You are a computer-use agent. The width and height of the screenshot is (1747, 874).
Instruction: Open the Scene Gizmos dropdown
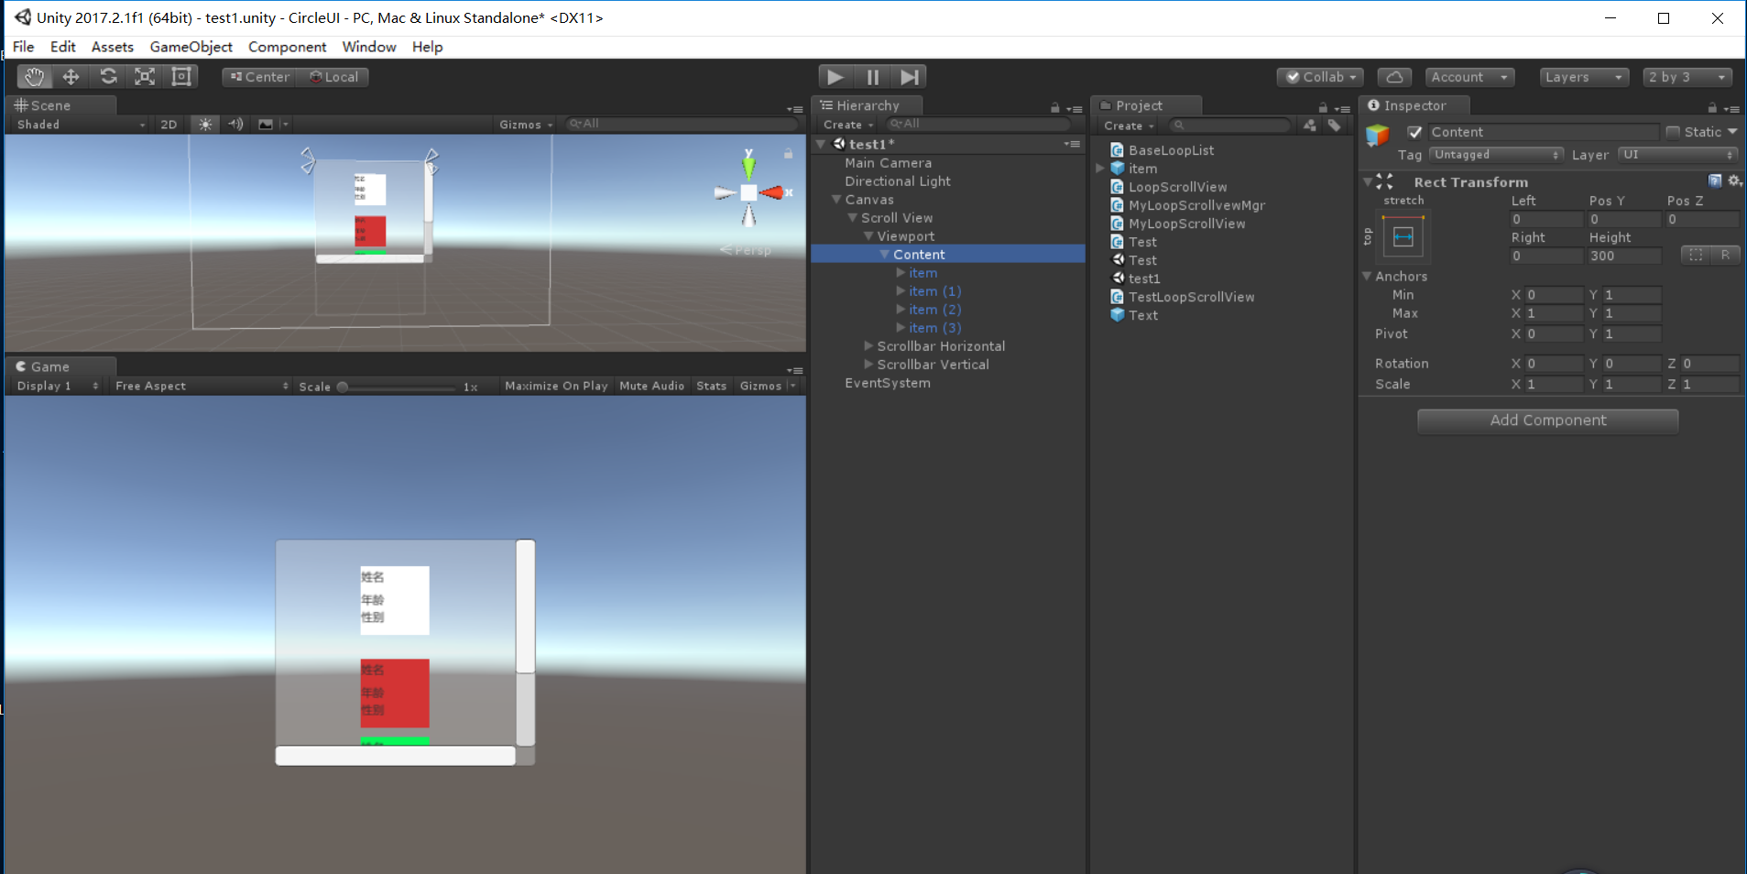(526, 125)
